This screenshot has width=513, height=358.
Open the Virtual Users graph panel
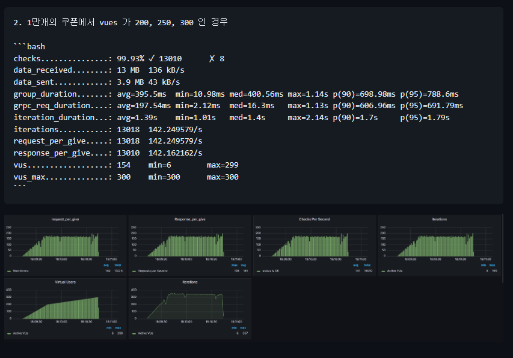65,308
